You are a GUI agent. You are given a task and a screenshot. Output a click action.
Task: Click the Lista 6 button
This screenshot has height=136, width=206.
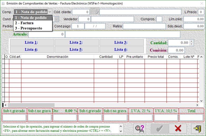tap(121, 49)
